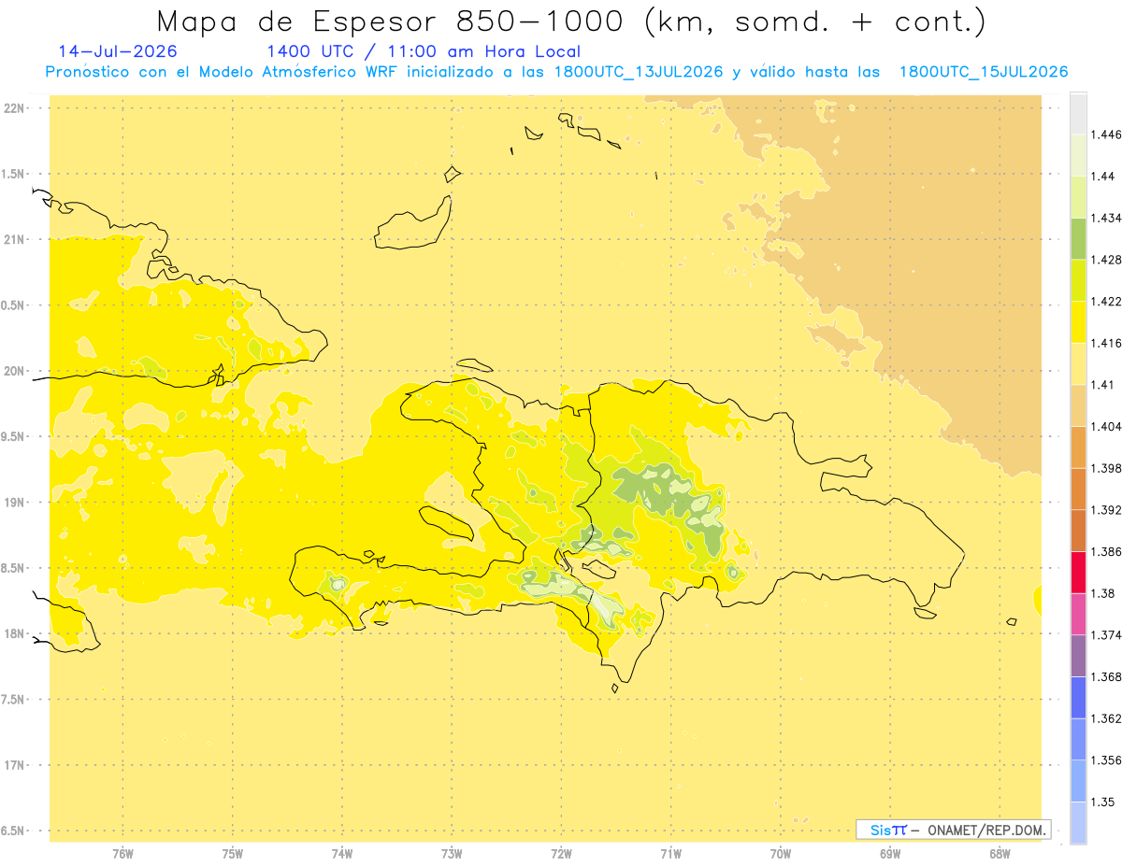This screenshot has width=1122, height=866.
Task: Click the tan legend swatch between 1.404 and 1.41
Action: [x=1078, y=405]
